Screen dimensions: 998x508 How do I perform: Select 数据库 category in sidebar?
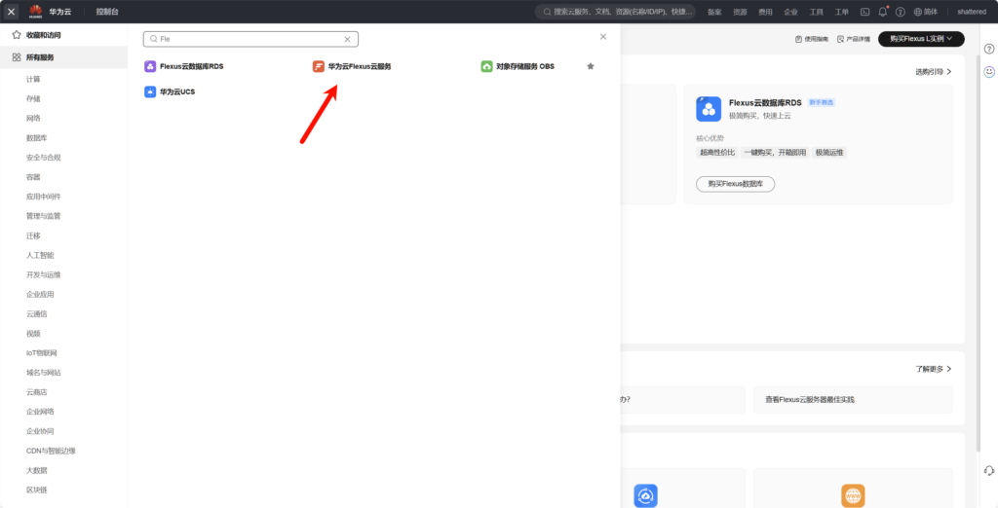[x=36, y=138]
